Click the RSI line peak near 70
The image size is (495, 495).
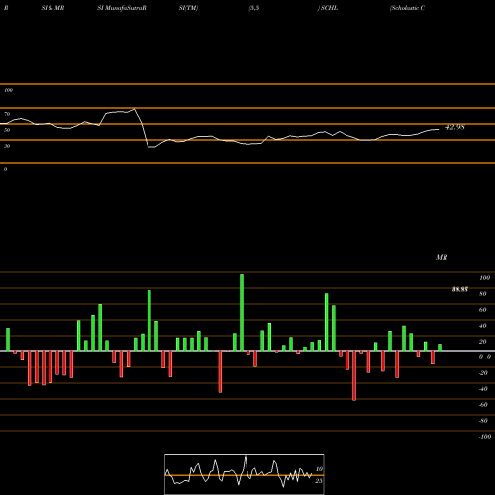(x=134, y=109)
